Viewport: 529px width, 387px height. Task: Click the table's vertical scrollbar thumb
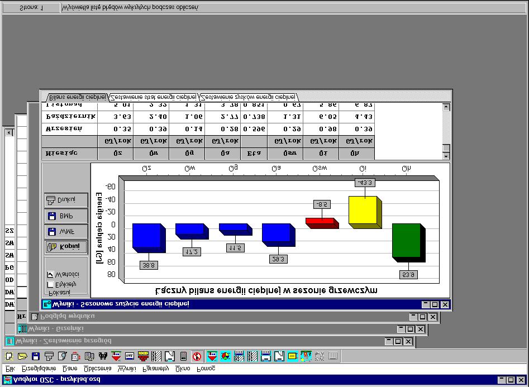tap(446, 148)
